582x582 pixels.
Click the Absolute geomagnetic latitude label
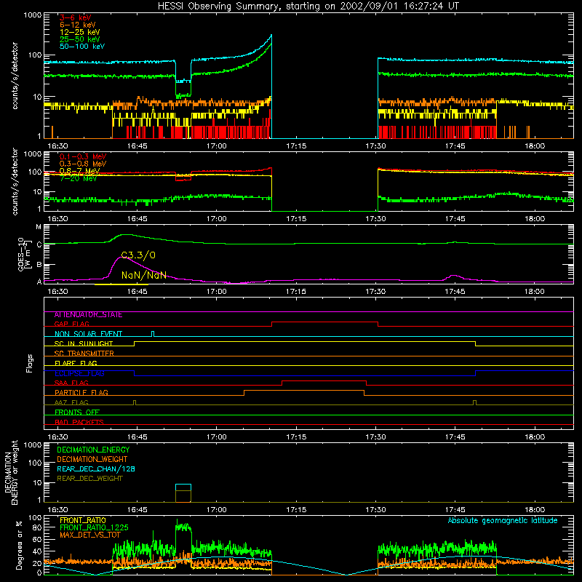[503, 521]
